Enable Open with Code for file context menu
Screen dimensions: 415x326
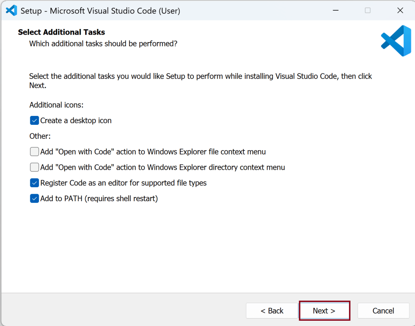(35, 152)
